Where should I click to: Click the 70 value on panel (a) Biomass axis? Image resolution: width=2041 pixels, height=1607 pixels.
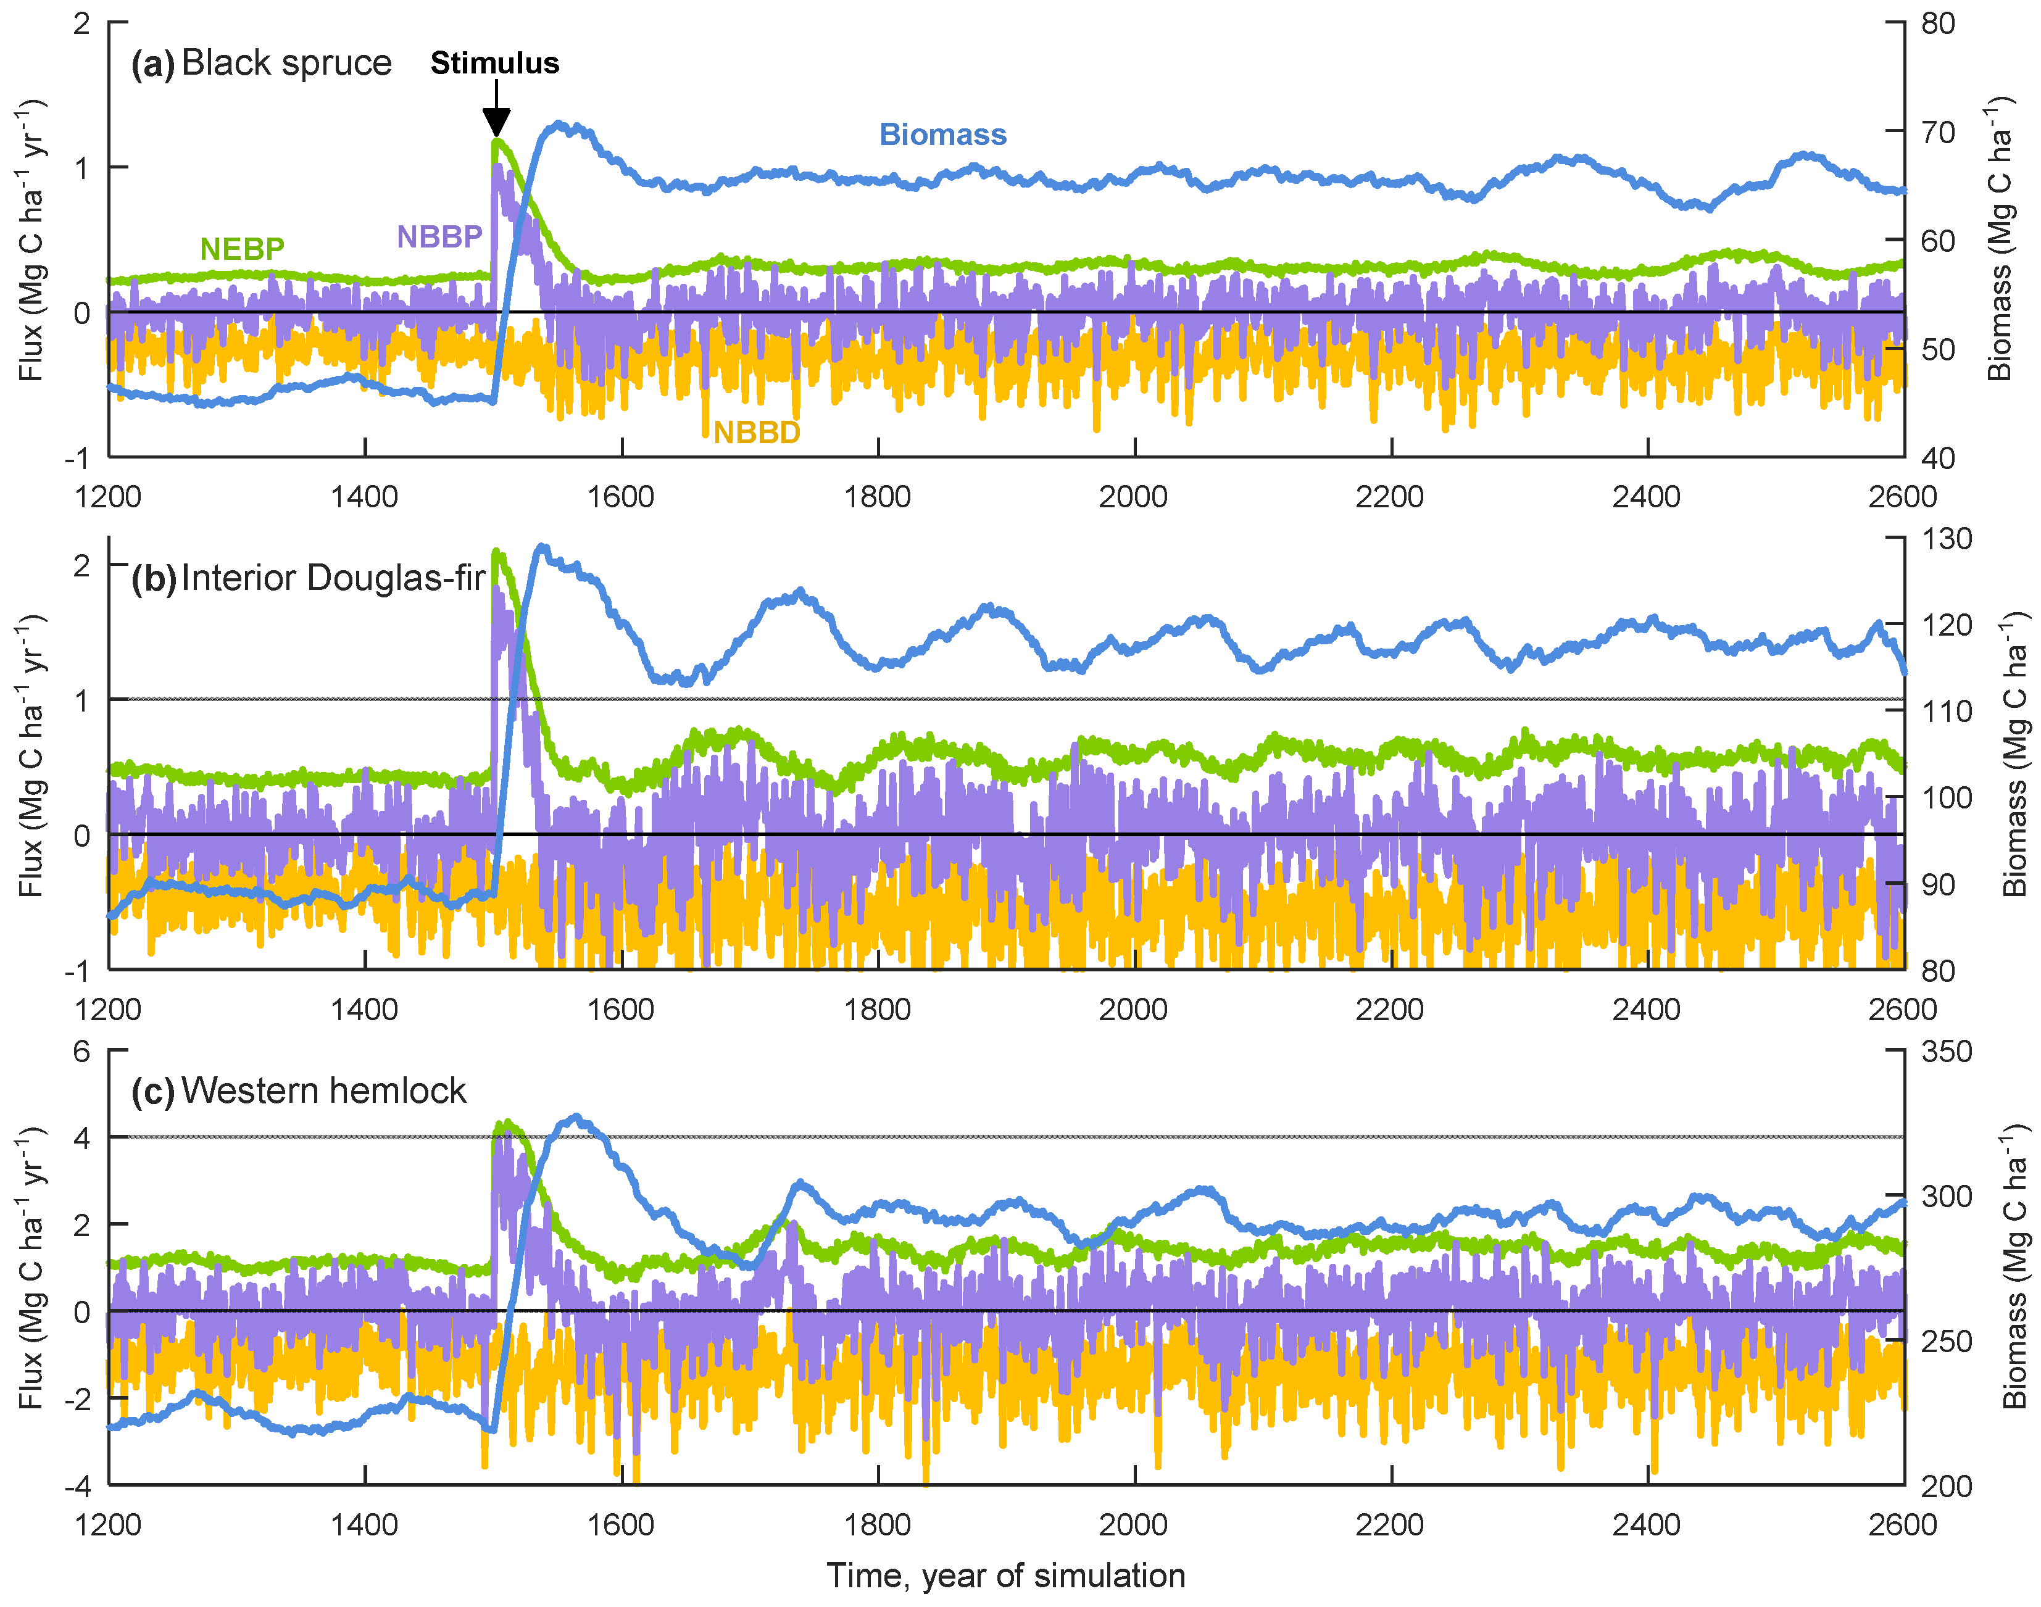[x=1939, y=131]
